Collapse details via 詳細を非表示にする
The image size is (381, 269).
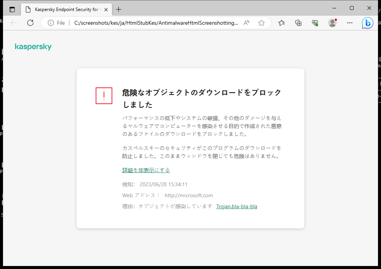pos(146,170)
